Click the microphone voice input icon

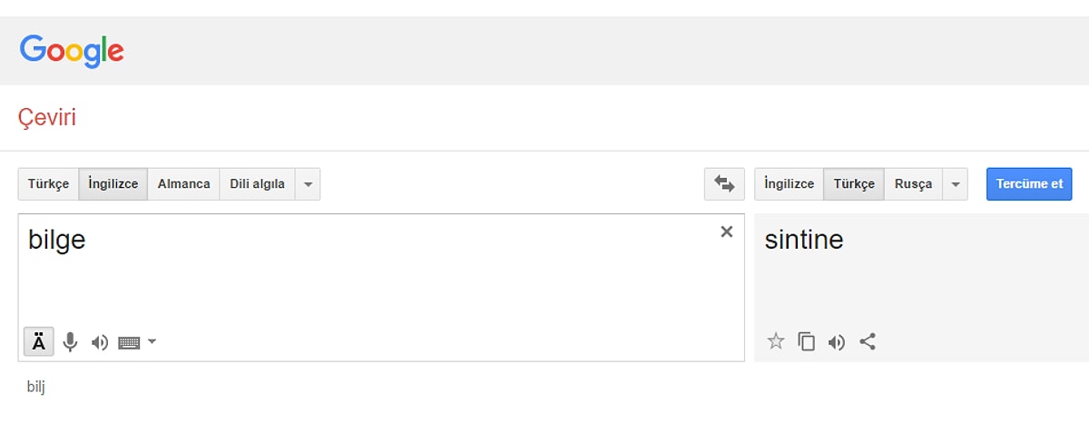tap(70, 342)
